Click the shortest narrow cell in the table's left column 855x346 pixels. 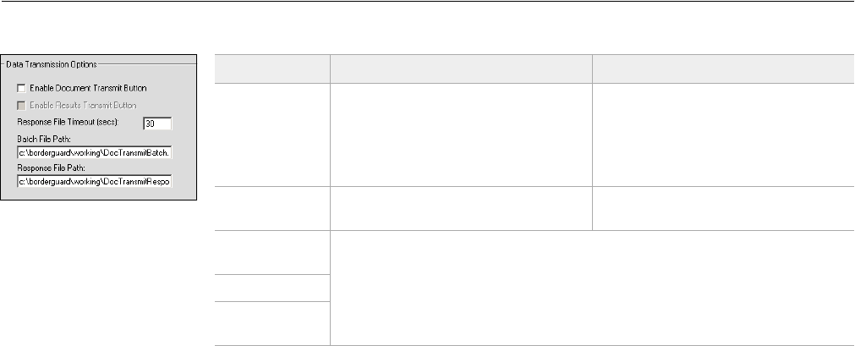[271, 288]
